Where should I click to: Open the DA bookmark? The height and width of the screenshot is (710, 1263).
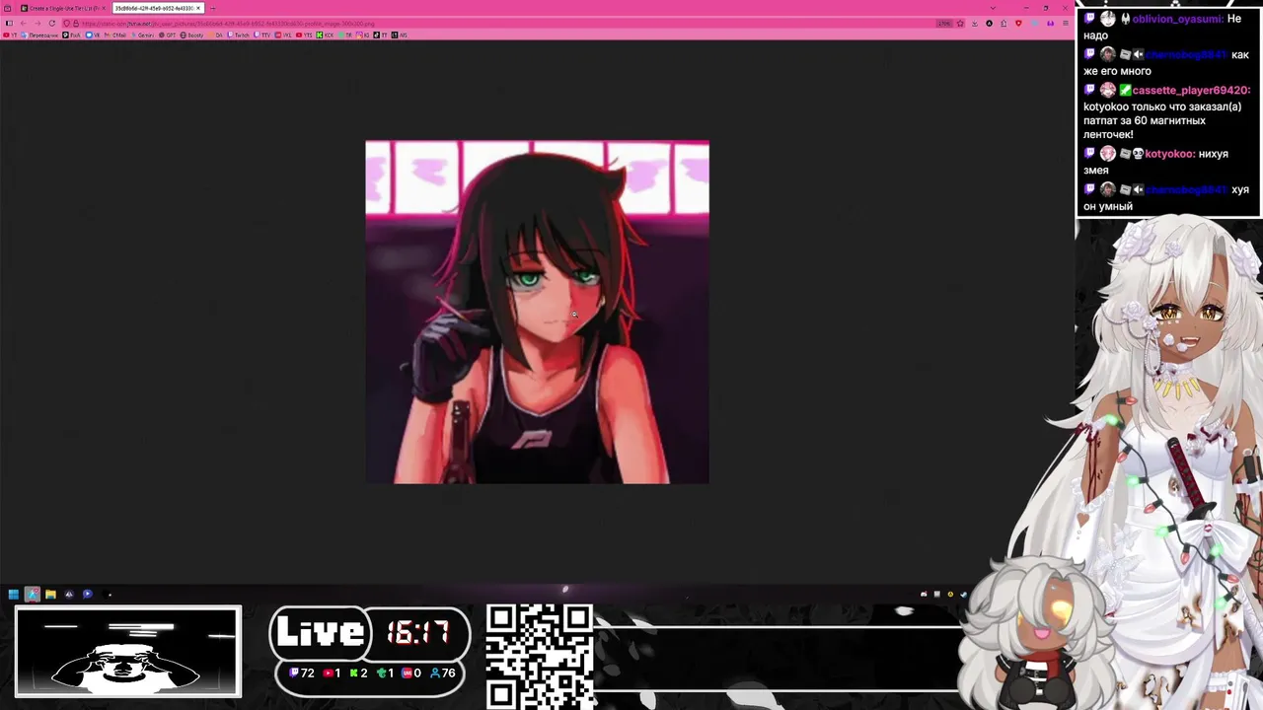[216, 35]
